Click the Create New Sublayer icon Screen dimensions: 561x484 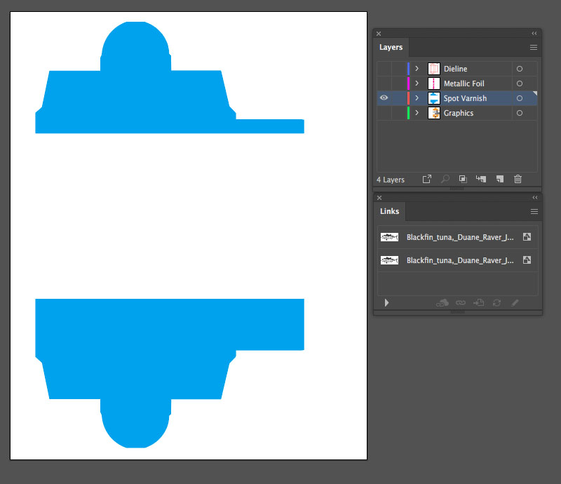click(x=480, y=179)
